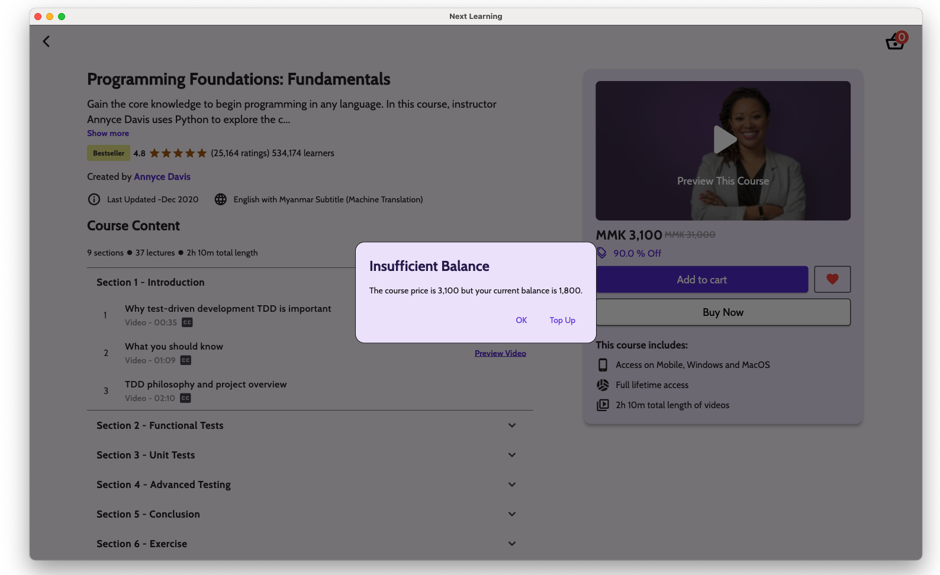Click the globe language icon
Screen dimensions: 940x575
[221, 199]
